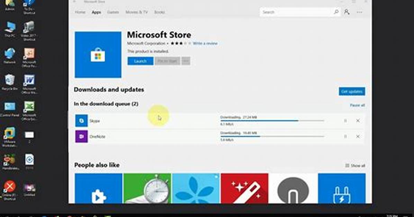Select the white file icon beside VMware Workstation

29,137
